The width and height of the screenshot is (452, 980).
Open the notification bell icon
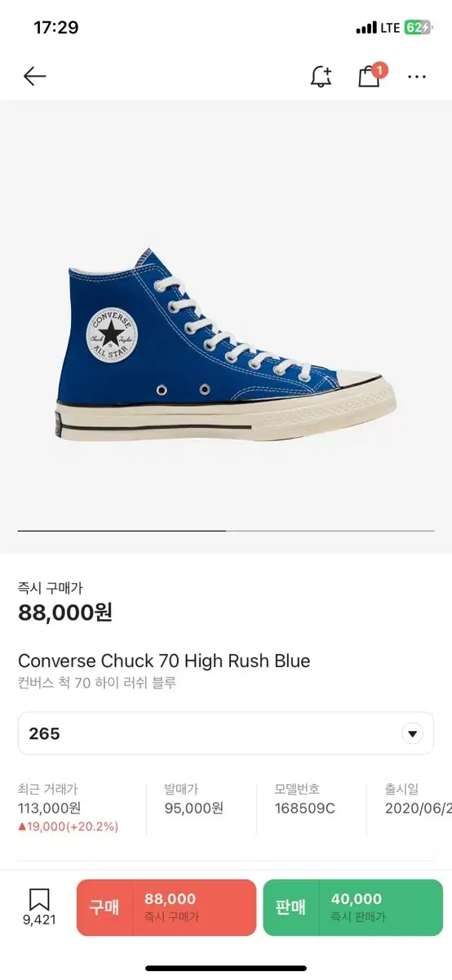point(321,76)
